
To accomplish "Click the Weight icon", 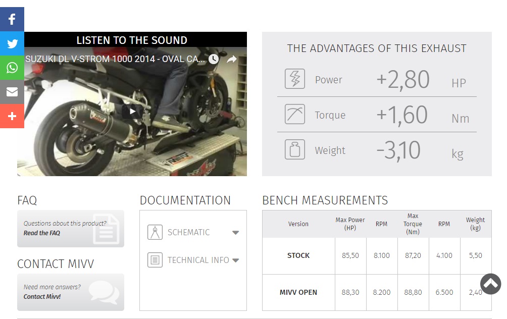I will coord(294,149).
